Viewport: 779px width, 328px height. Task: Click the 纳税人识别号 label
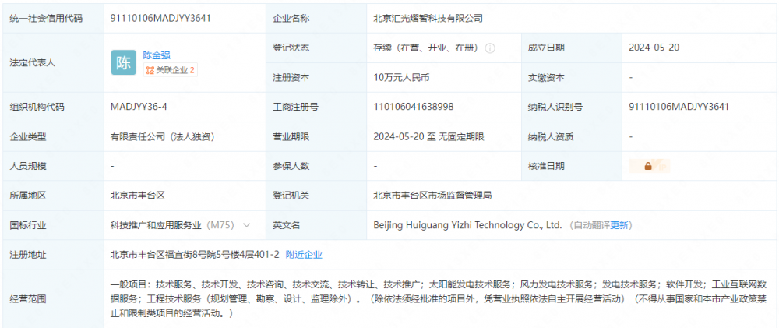555,107
